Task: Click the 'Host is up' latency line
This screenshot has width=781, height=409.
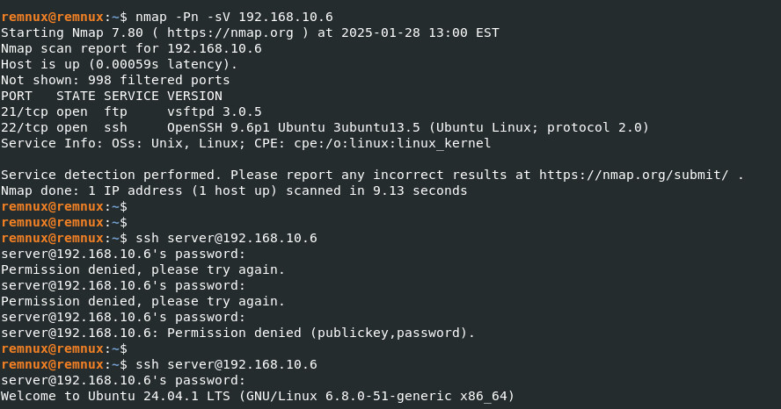Action: click(119, 64)
